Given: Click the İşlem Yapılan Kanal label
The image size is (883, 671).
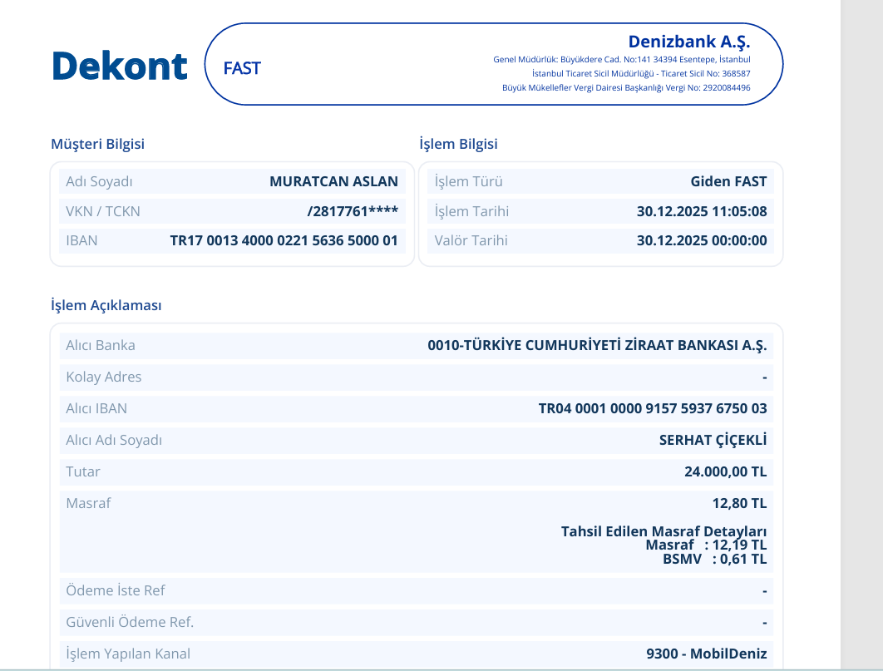Looking at the screenshot, I should (128, 654).
